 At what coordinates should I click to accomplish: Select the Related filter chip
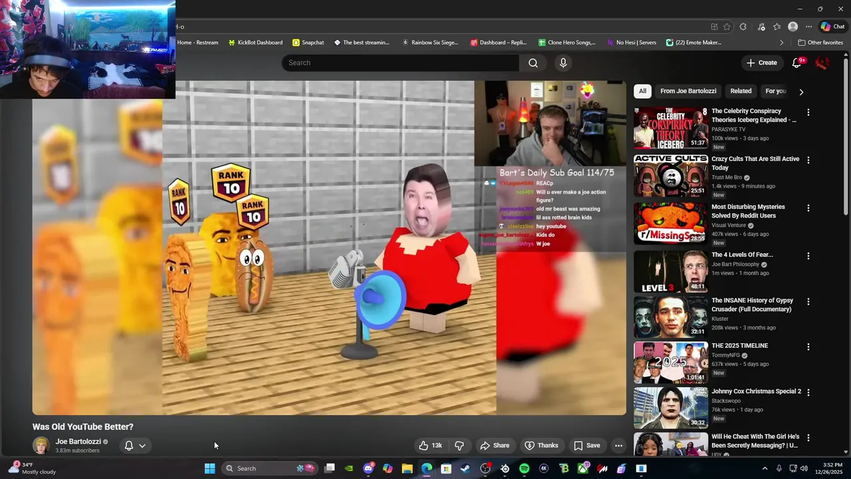click(741, 91)
